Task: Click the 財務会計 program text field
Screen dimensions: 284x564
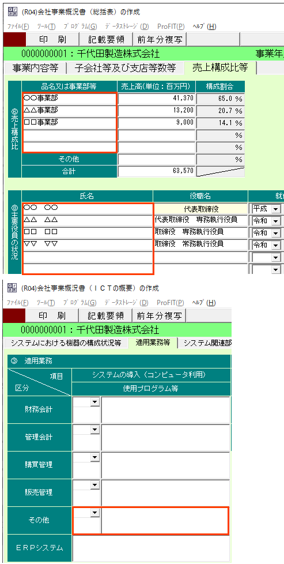Action: click(166, 410)
